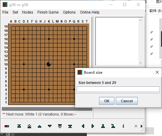Step forward one move with down triangle
Image resolution: width=162 pixels, height=136 pixels.
click(50, 126)
